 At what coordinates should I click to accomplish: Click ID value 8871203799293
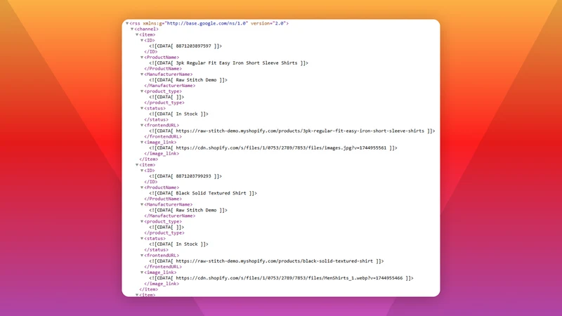click(194, 176)
